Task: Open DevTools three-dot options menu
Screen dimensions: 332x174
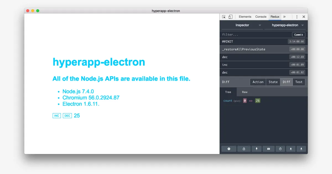Action: tap(297, 17)
